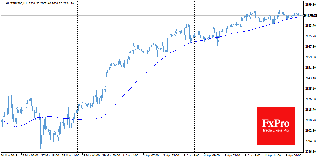Viewport: 318px width, 159px height.
Task: Click the dropdown triangle beside #USSPX500,H1
Action: click(x=3, y=3)
